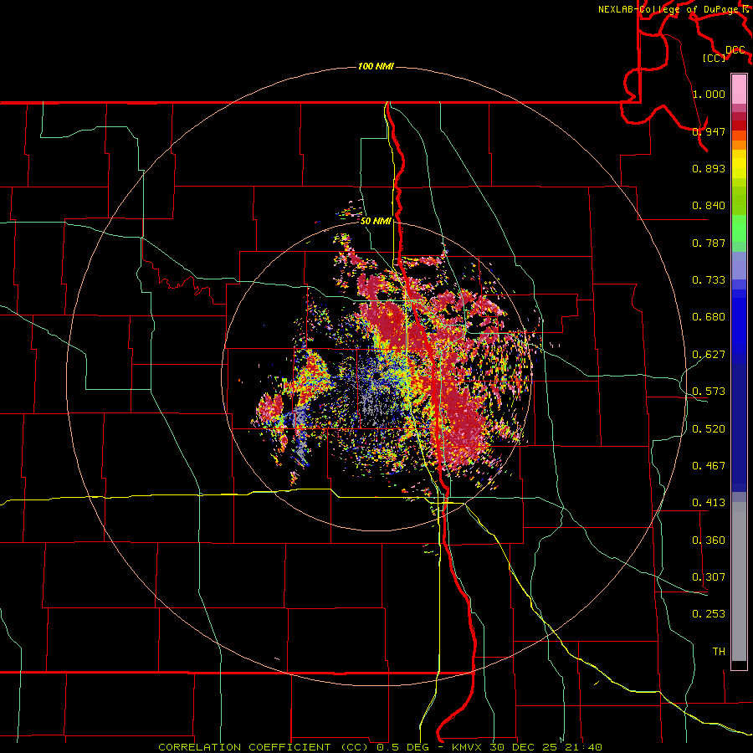Click the [CC] legend unit label
The width and height of the screenshot is (753, 753).
pyautogui.click(x=714, y=58)
